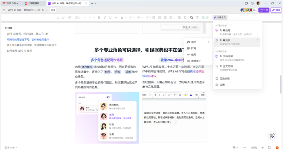Image resolution: width=283 pixels, height=150 pixels.
Task: Jump to 如何使用 WPS AI 伴写 in outline
Action: 19,51
